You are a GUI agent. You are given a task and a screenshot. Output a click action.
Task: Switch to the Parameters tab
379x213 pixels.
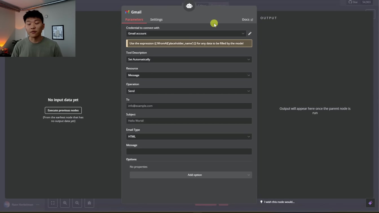pyautogui.click(x=134, y=19)
